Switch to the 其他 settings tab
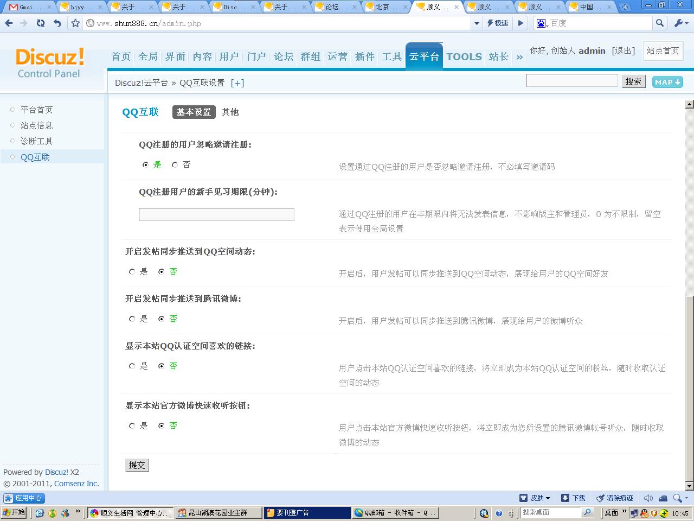 click(x=230, y=112)
